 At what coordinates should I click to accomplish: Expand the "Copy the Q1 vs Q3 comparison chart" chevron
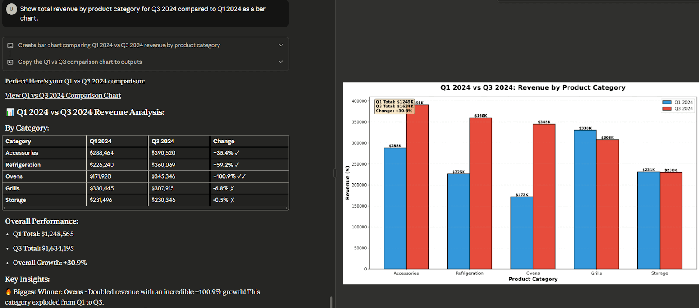tap(280, 62)
